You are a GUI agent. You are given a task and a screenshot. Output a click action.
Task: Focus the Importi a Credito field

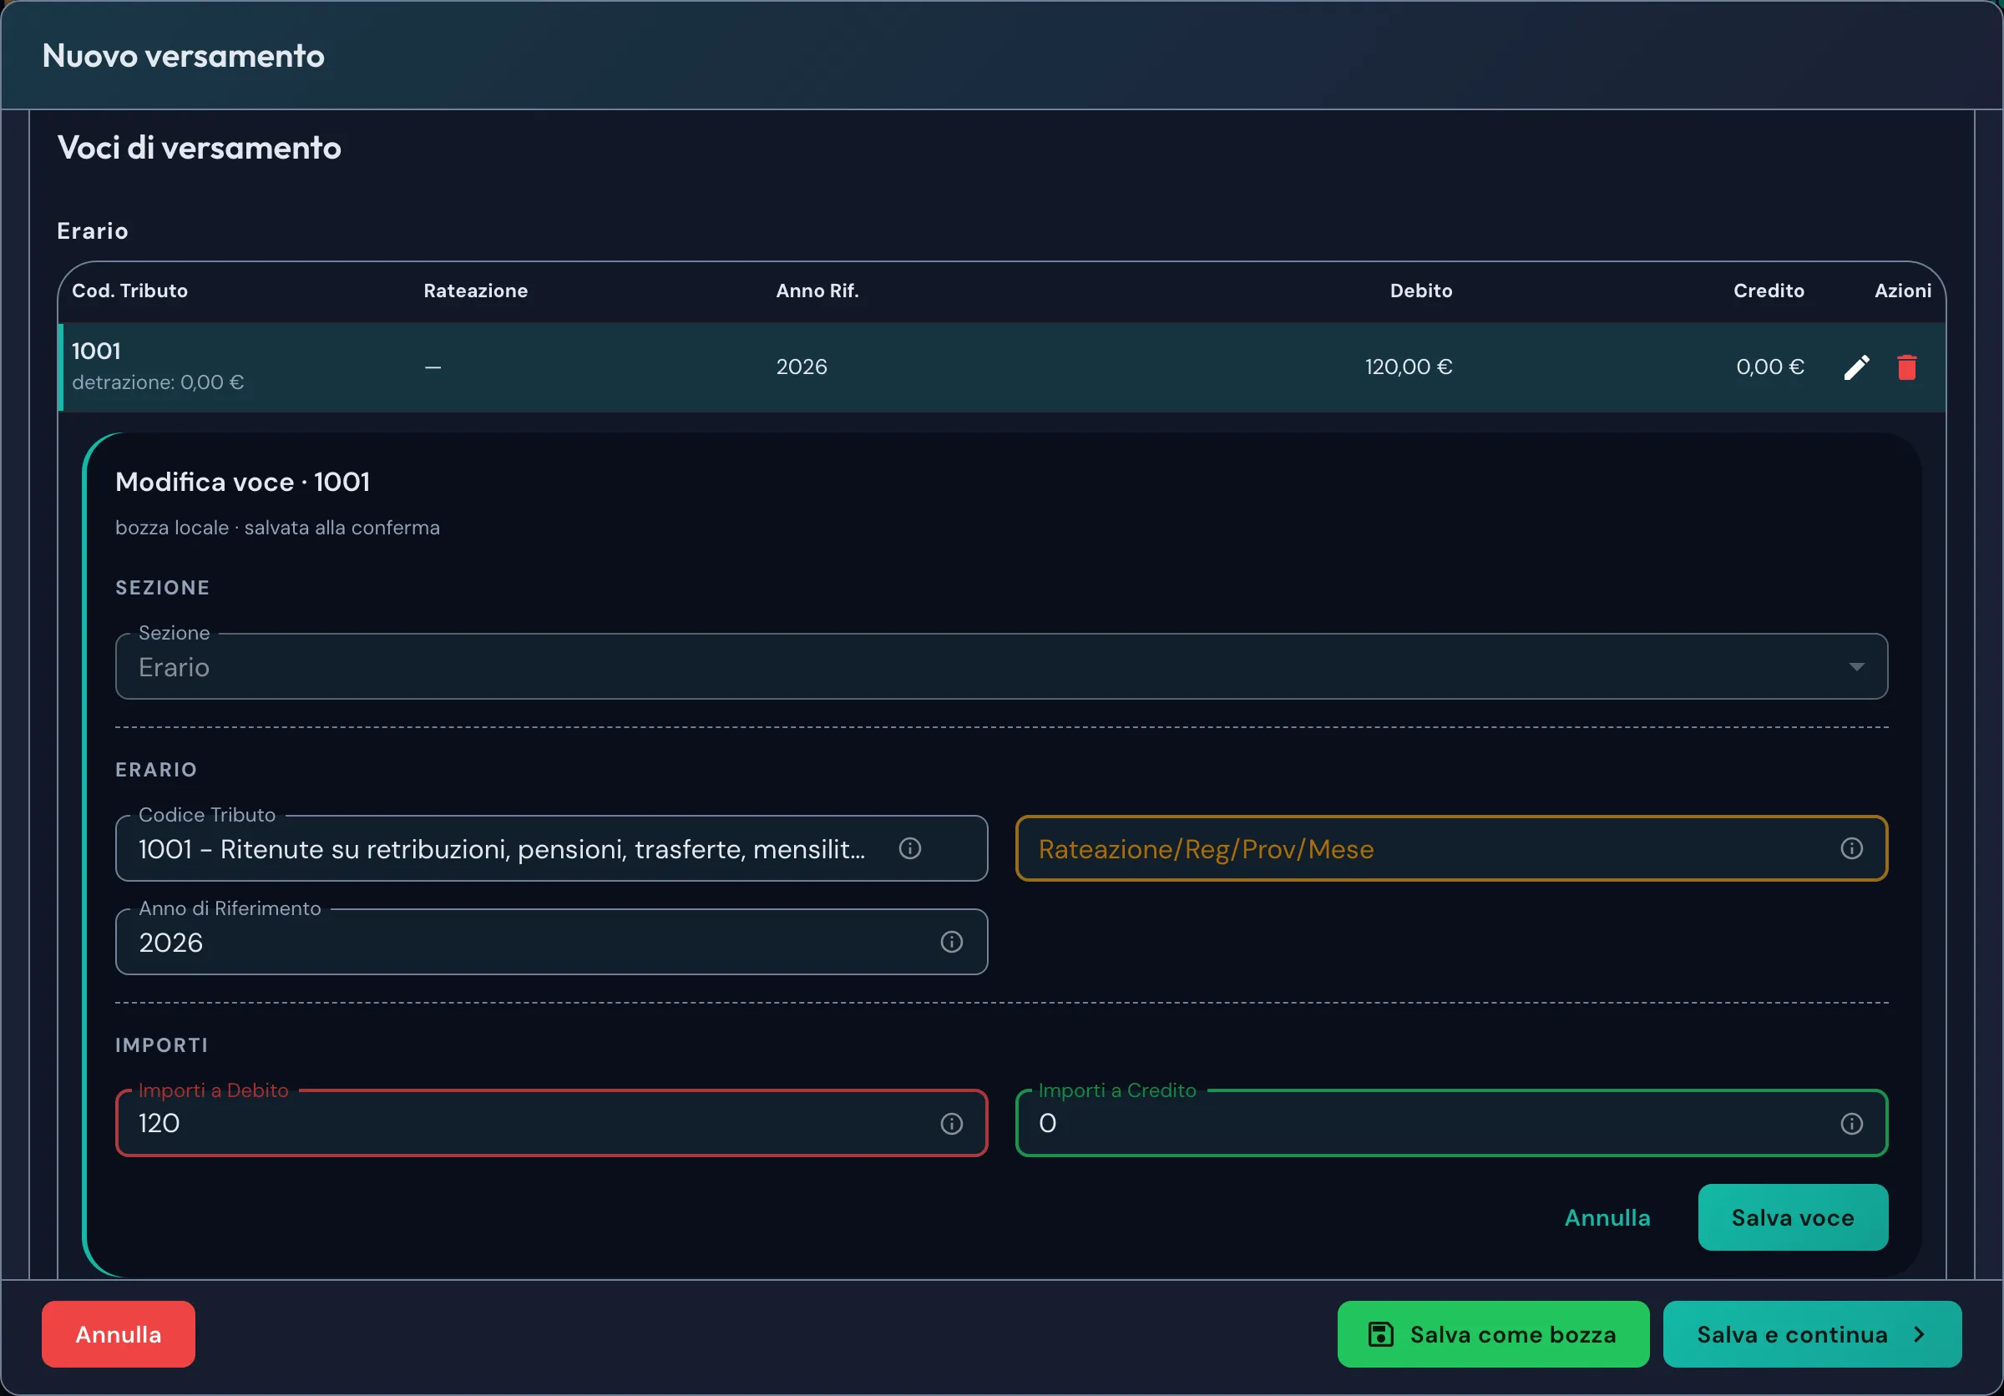click(1451, 1124)
